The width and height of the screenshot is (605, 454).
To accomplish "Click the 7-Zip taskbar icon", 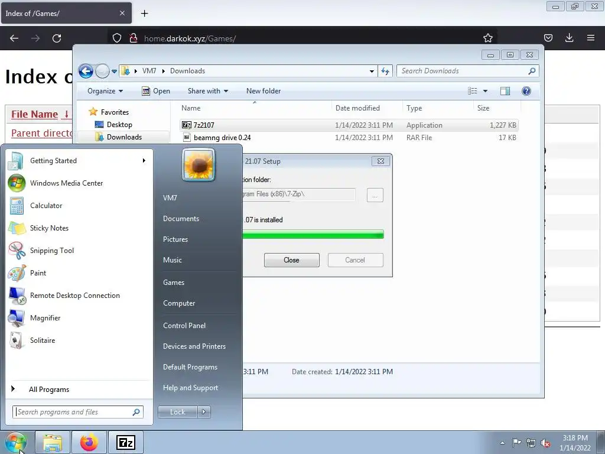I will [x=126, y=442].
